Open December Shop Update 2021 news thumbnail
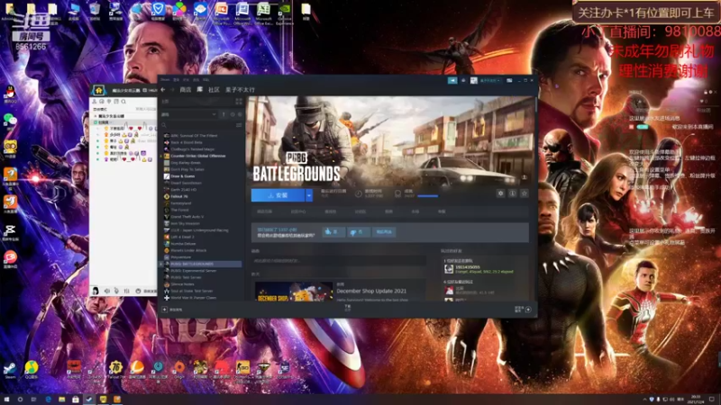Screen dimensions: 721x405 coord(294,291)
